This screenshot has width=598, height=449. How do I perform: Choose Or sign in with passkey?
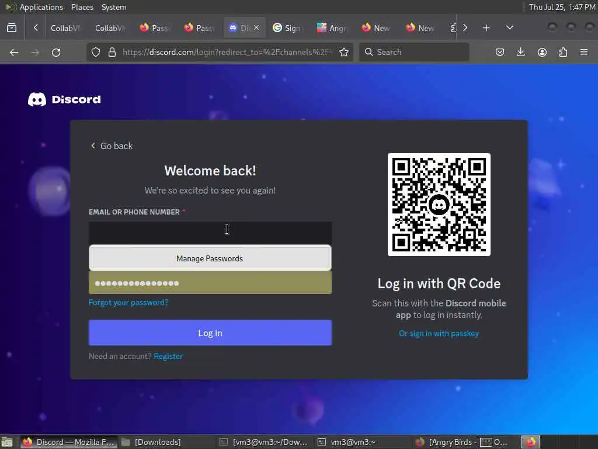pyautogui.click(x=439, y=333)
